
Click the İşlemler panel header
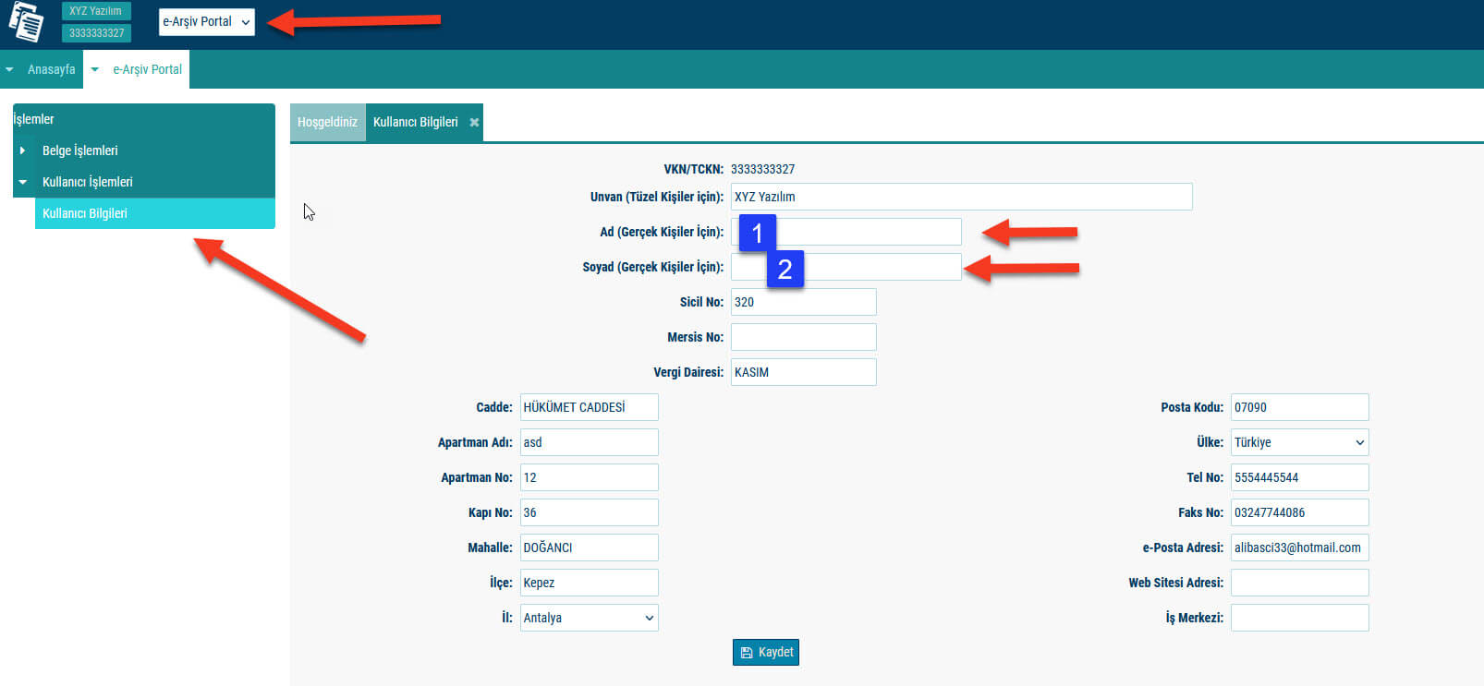coord(144,119)
